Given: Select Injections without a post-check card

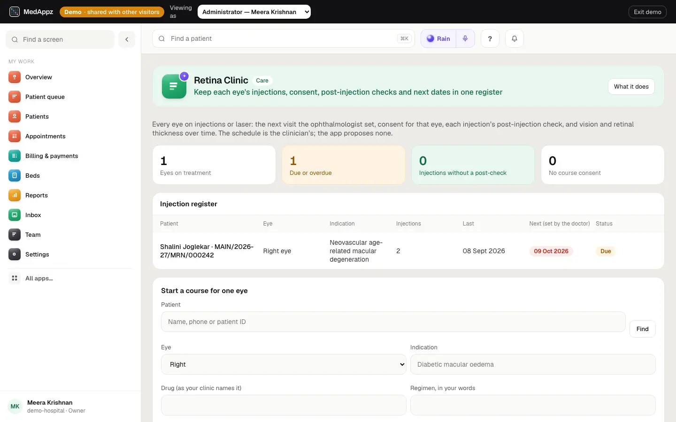Looking at the screenshot, I should coord(473,165).
